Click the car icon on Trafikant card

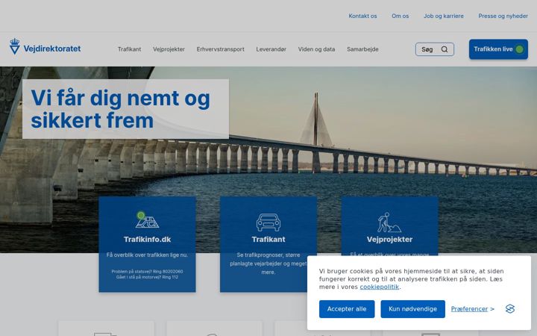(268, 223)
